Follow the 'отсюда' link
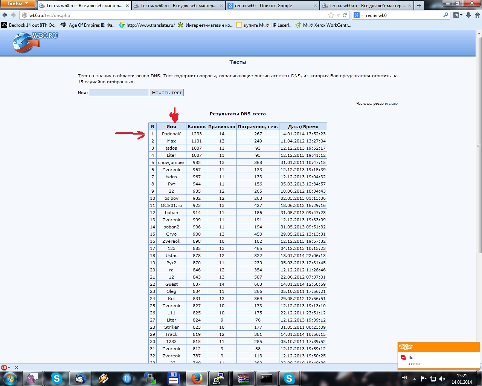 pos(391,104)
